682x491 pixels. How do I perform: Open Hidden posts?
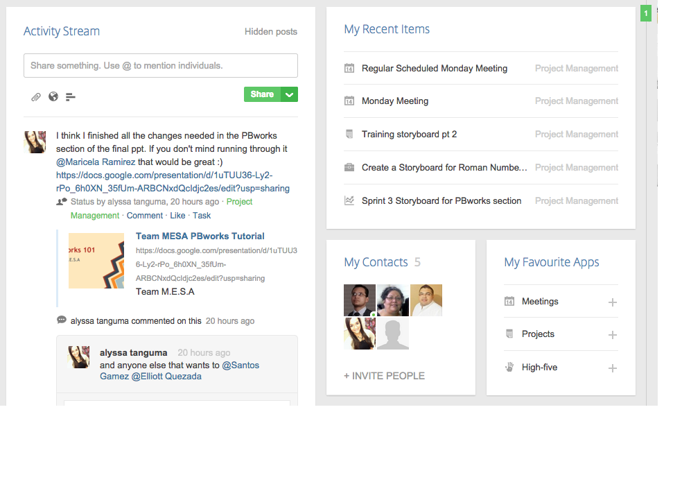[271, 32]
